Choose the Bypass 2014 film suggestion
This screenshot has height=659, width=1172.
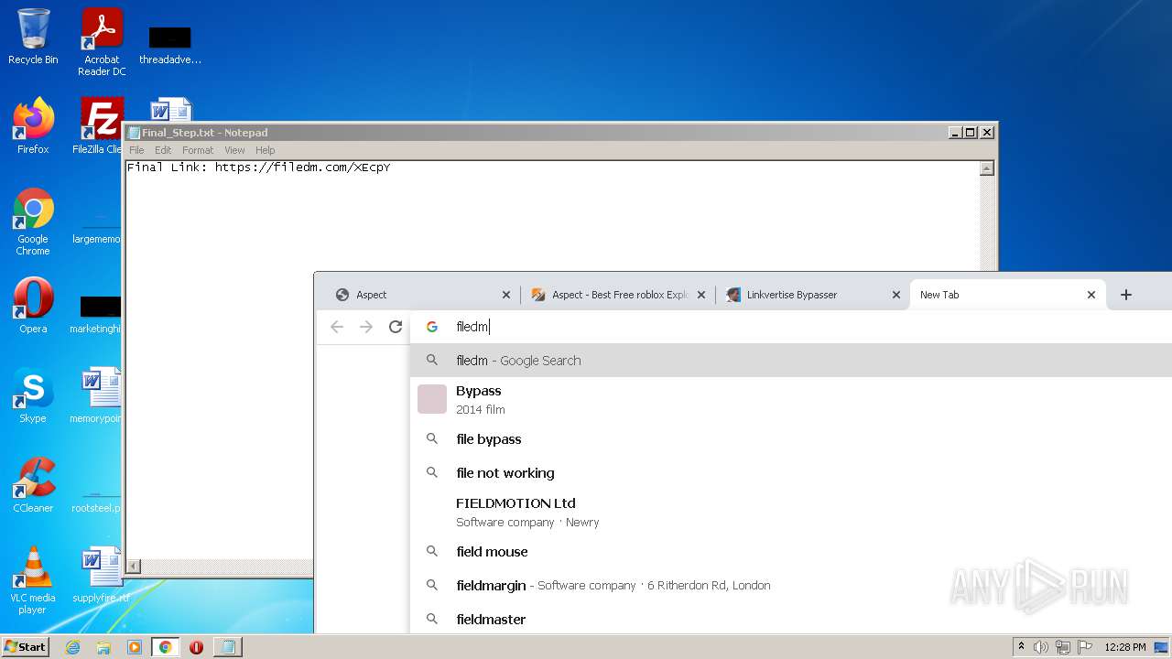tap(791, 400)
